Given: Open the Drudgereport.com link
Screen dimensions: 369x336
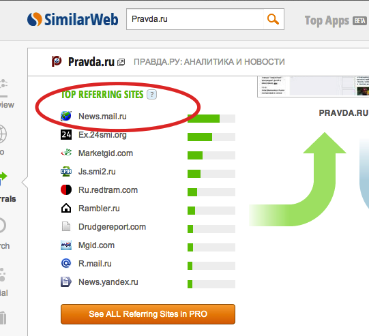Looking at the screenshot, I should 112,227.
